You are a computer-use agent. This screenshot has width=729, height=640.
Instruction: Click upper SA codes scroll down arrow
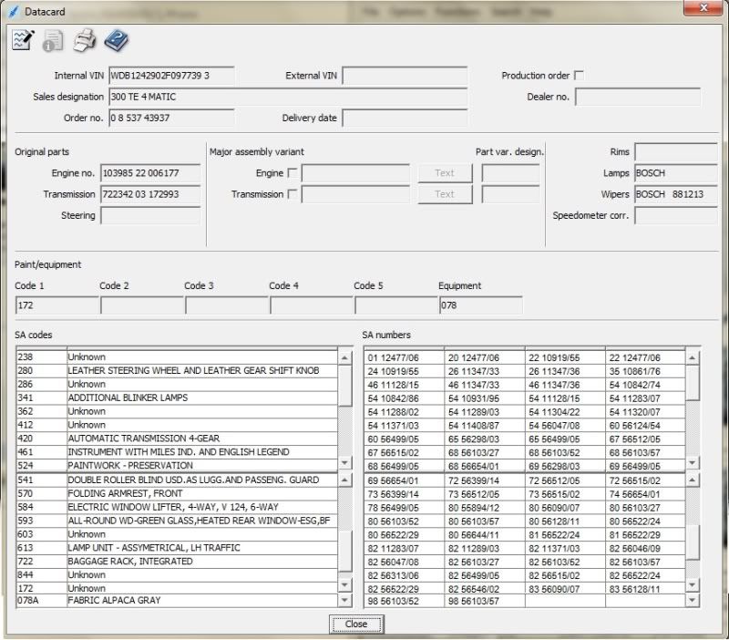click(344, 462)
